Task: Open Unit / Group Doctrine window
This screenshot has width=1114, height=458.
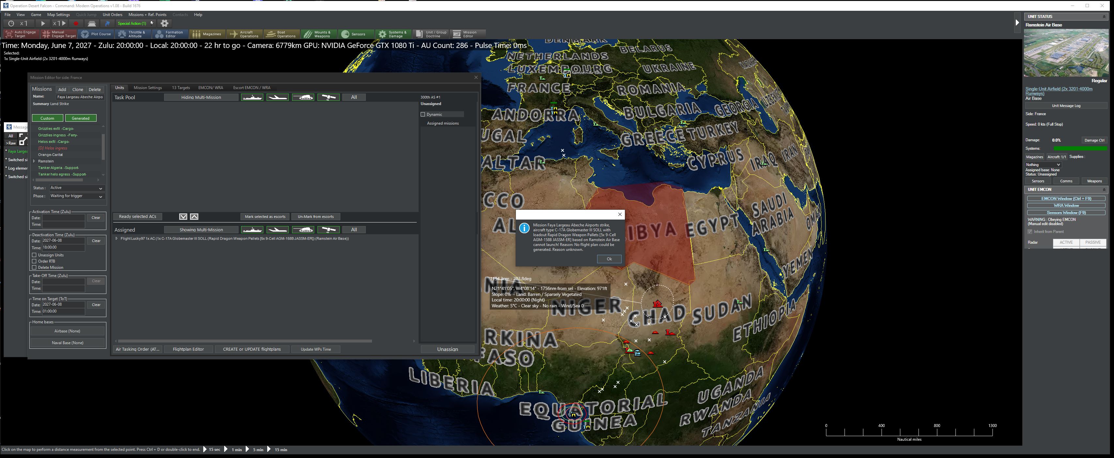Action: (431, 34)
